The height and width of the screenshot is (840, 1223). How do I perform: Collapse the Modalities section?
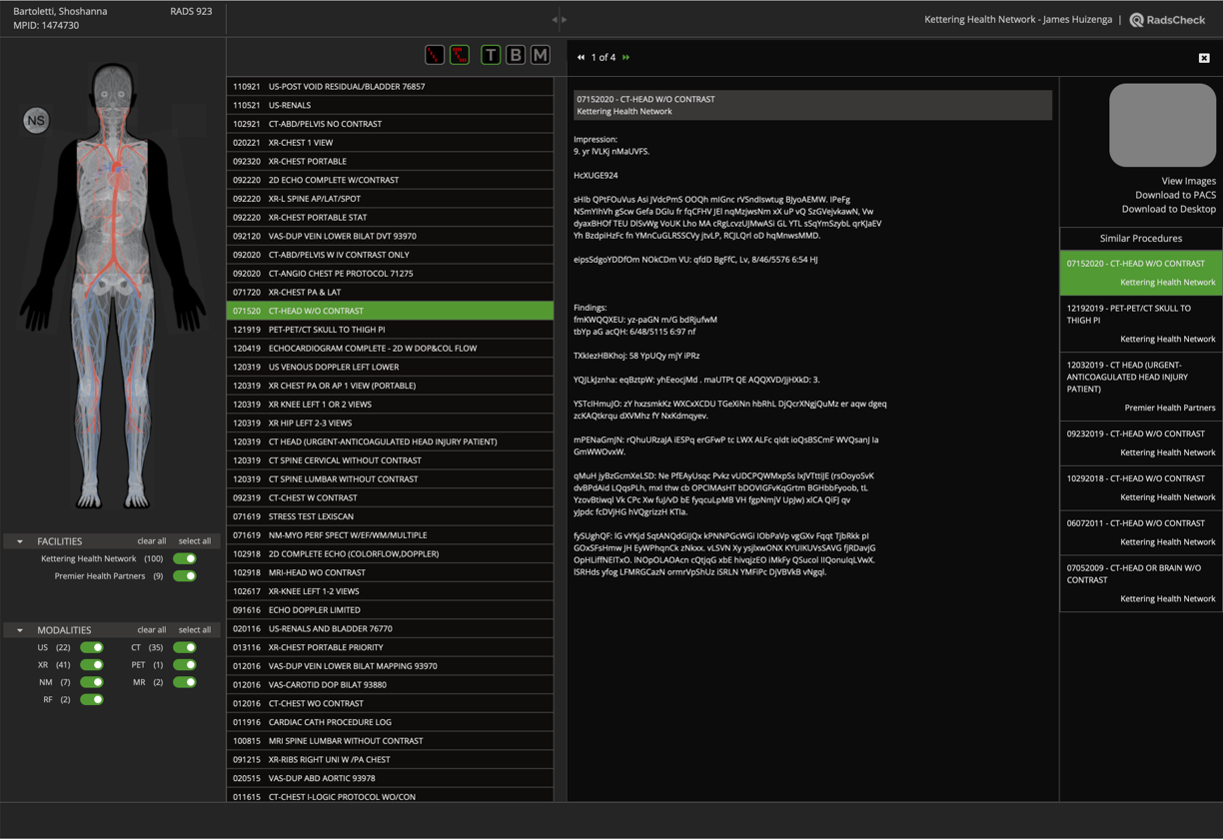point(20,630)
